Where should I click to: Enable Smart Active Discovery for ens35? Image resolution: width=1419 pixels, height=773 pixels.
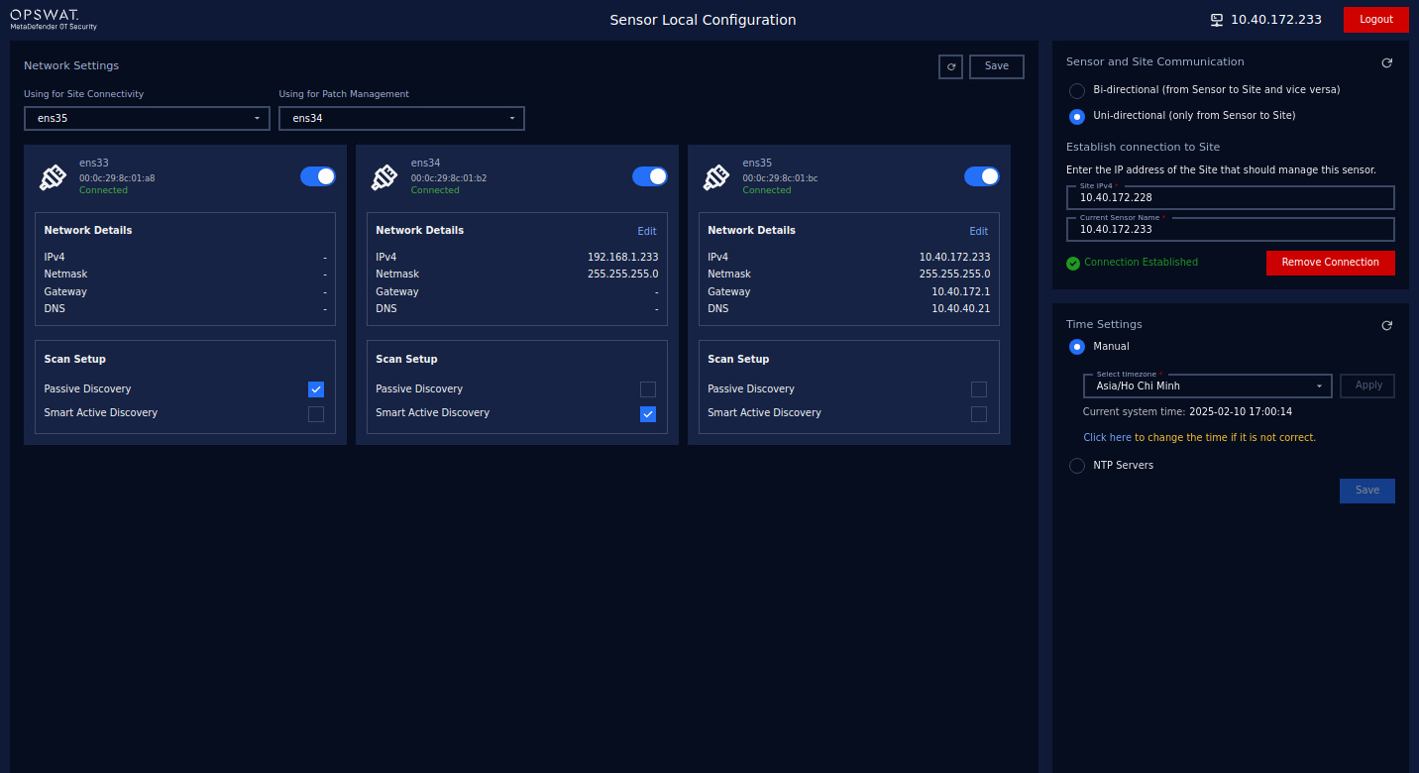click(979, 413)
